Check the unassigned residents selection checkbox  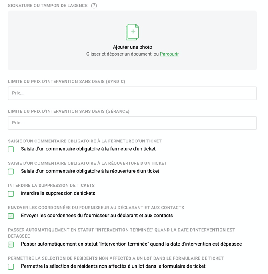tap(11, 266)
